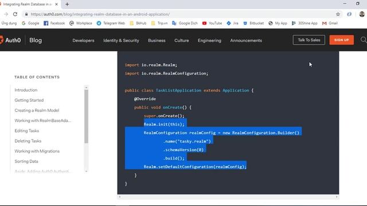Click table of contents scroll up arrow

[86, 88]
